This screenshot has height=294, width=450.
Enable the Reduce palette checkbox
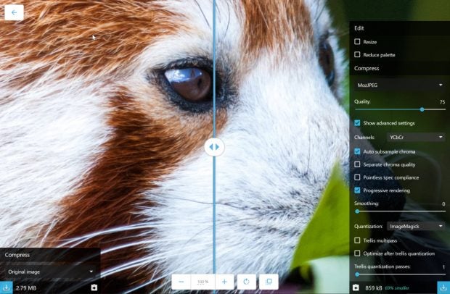point(357,55)
